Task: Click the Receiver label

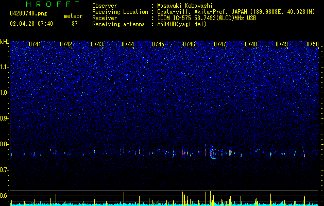Action: (x=105, y=18)
